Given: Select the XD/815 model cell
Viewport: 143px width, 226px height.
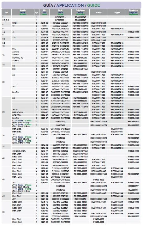Looking at the screenshot, I should (x=23, y=52).
